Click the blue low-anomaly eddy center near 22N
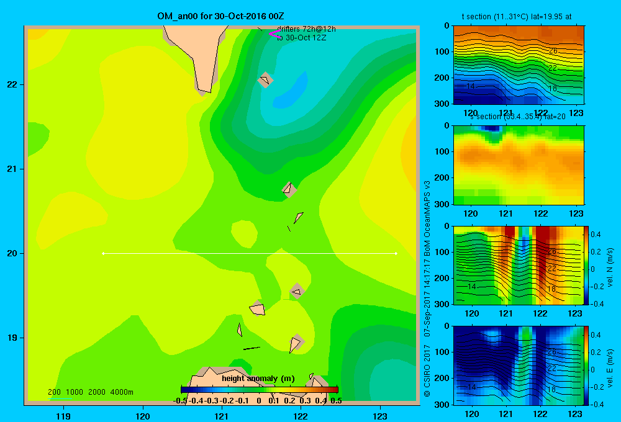621x422 pixels. (x=291, y=91)
